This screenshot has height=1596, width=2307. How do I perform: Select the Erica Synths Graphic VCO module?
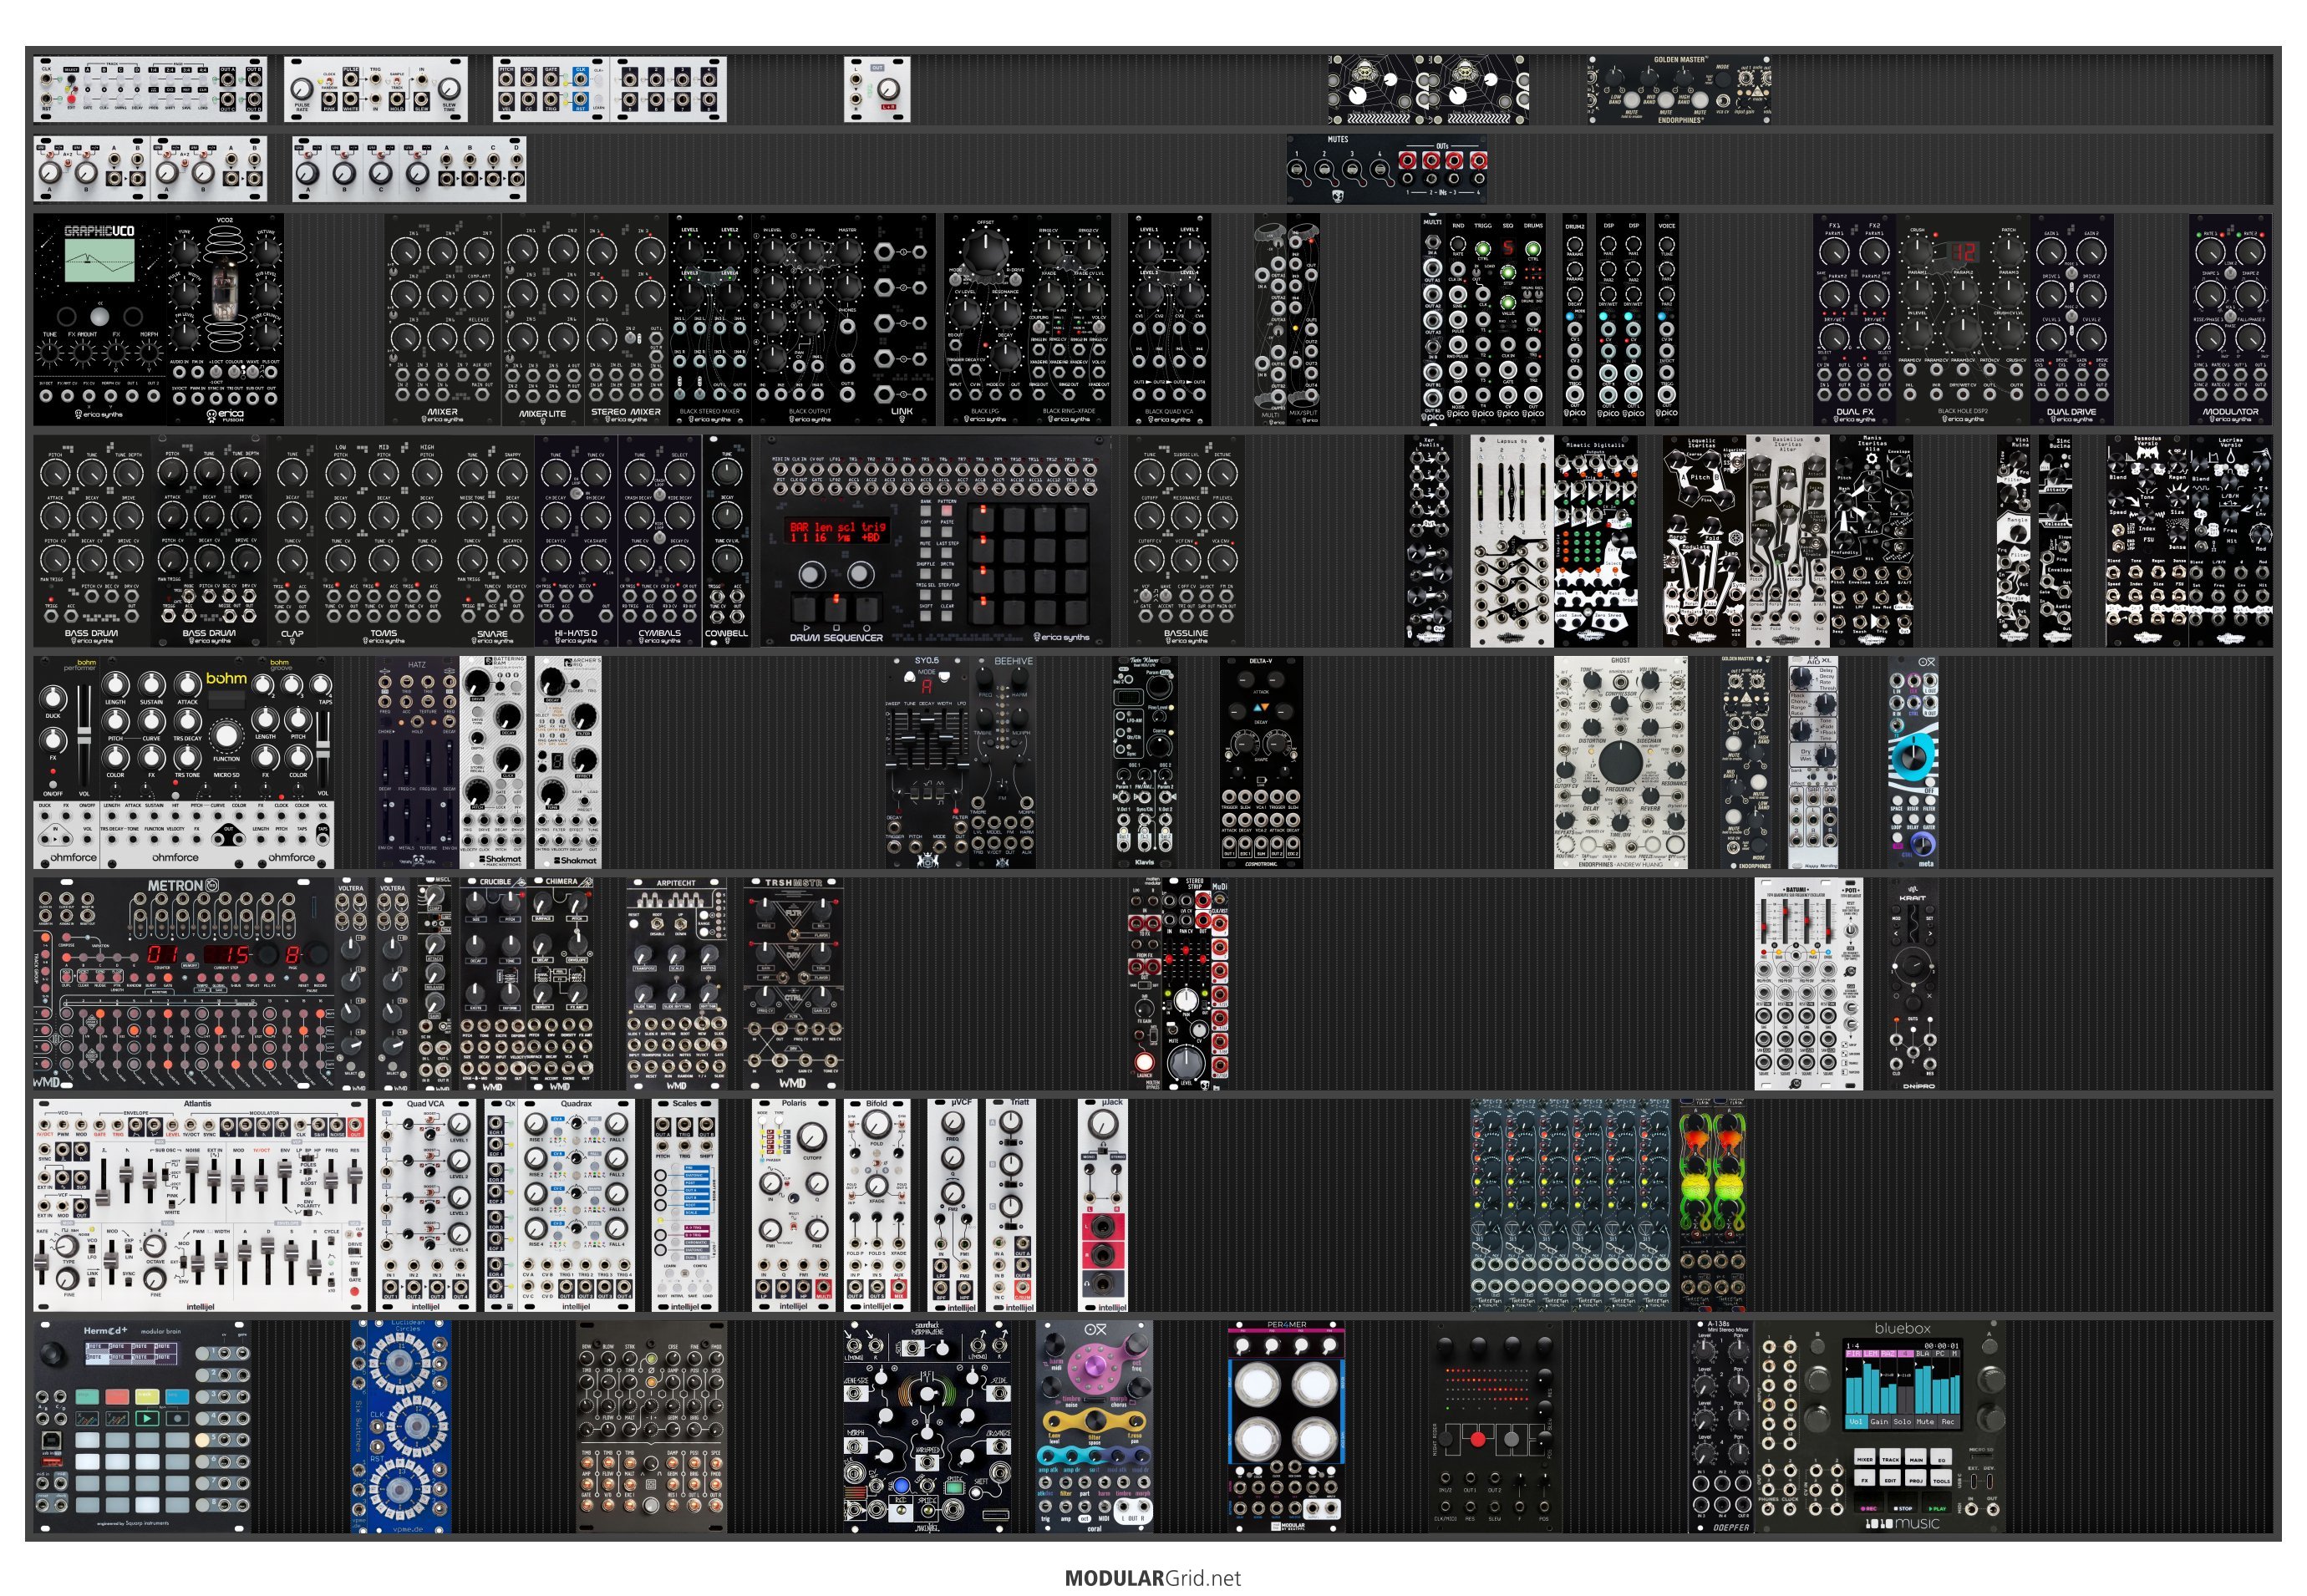tap(100, 319)
